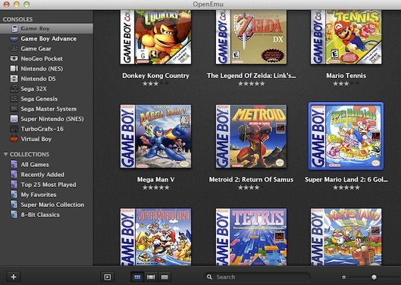This screenshot has height=285, width=401.
Task: Click the All Games collection icon
Action: (x=14, y=164)
